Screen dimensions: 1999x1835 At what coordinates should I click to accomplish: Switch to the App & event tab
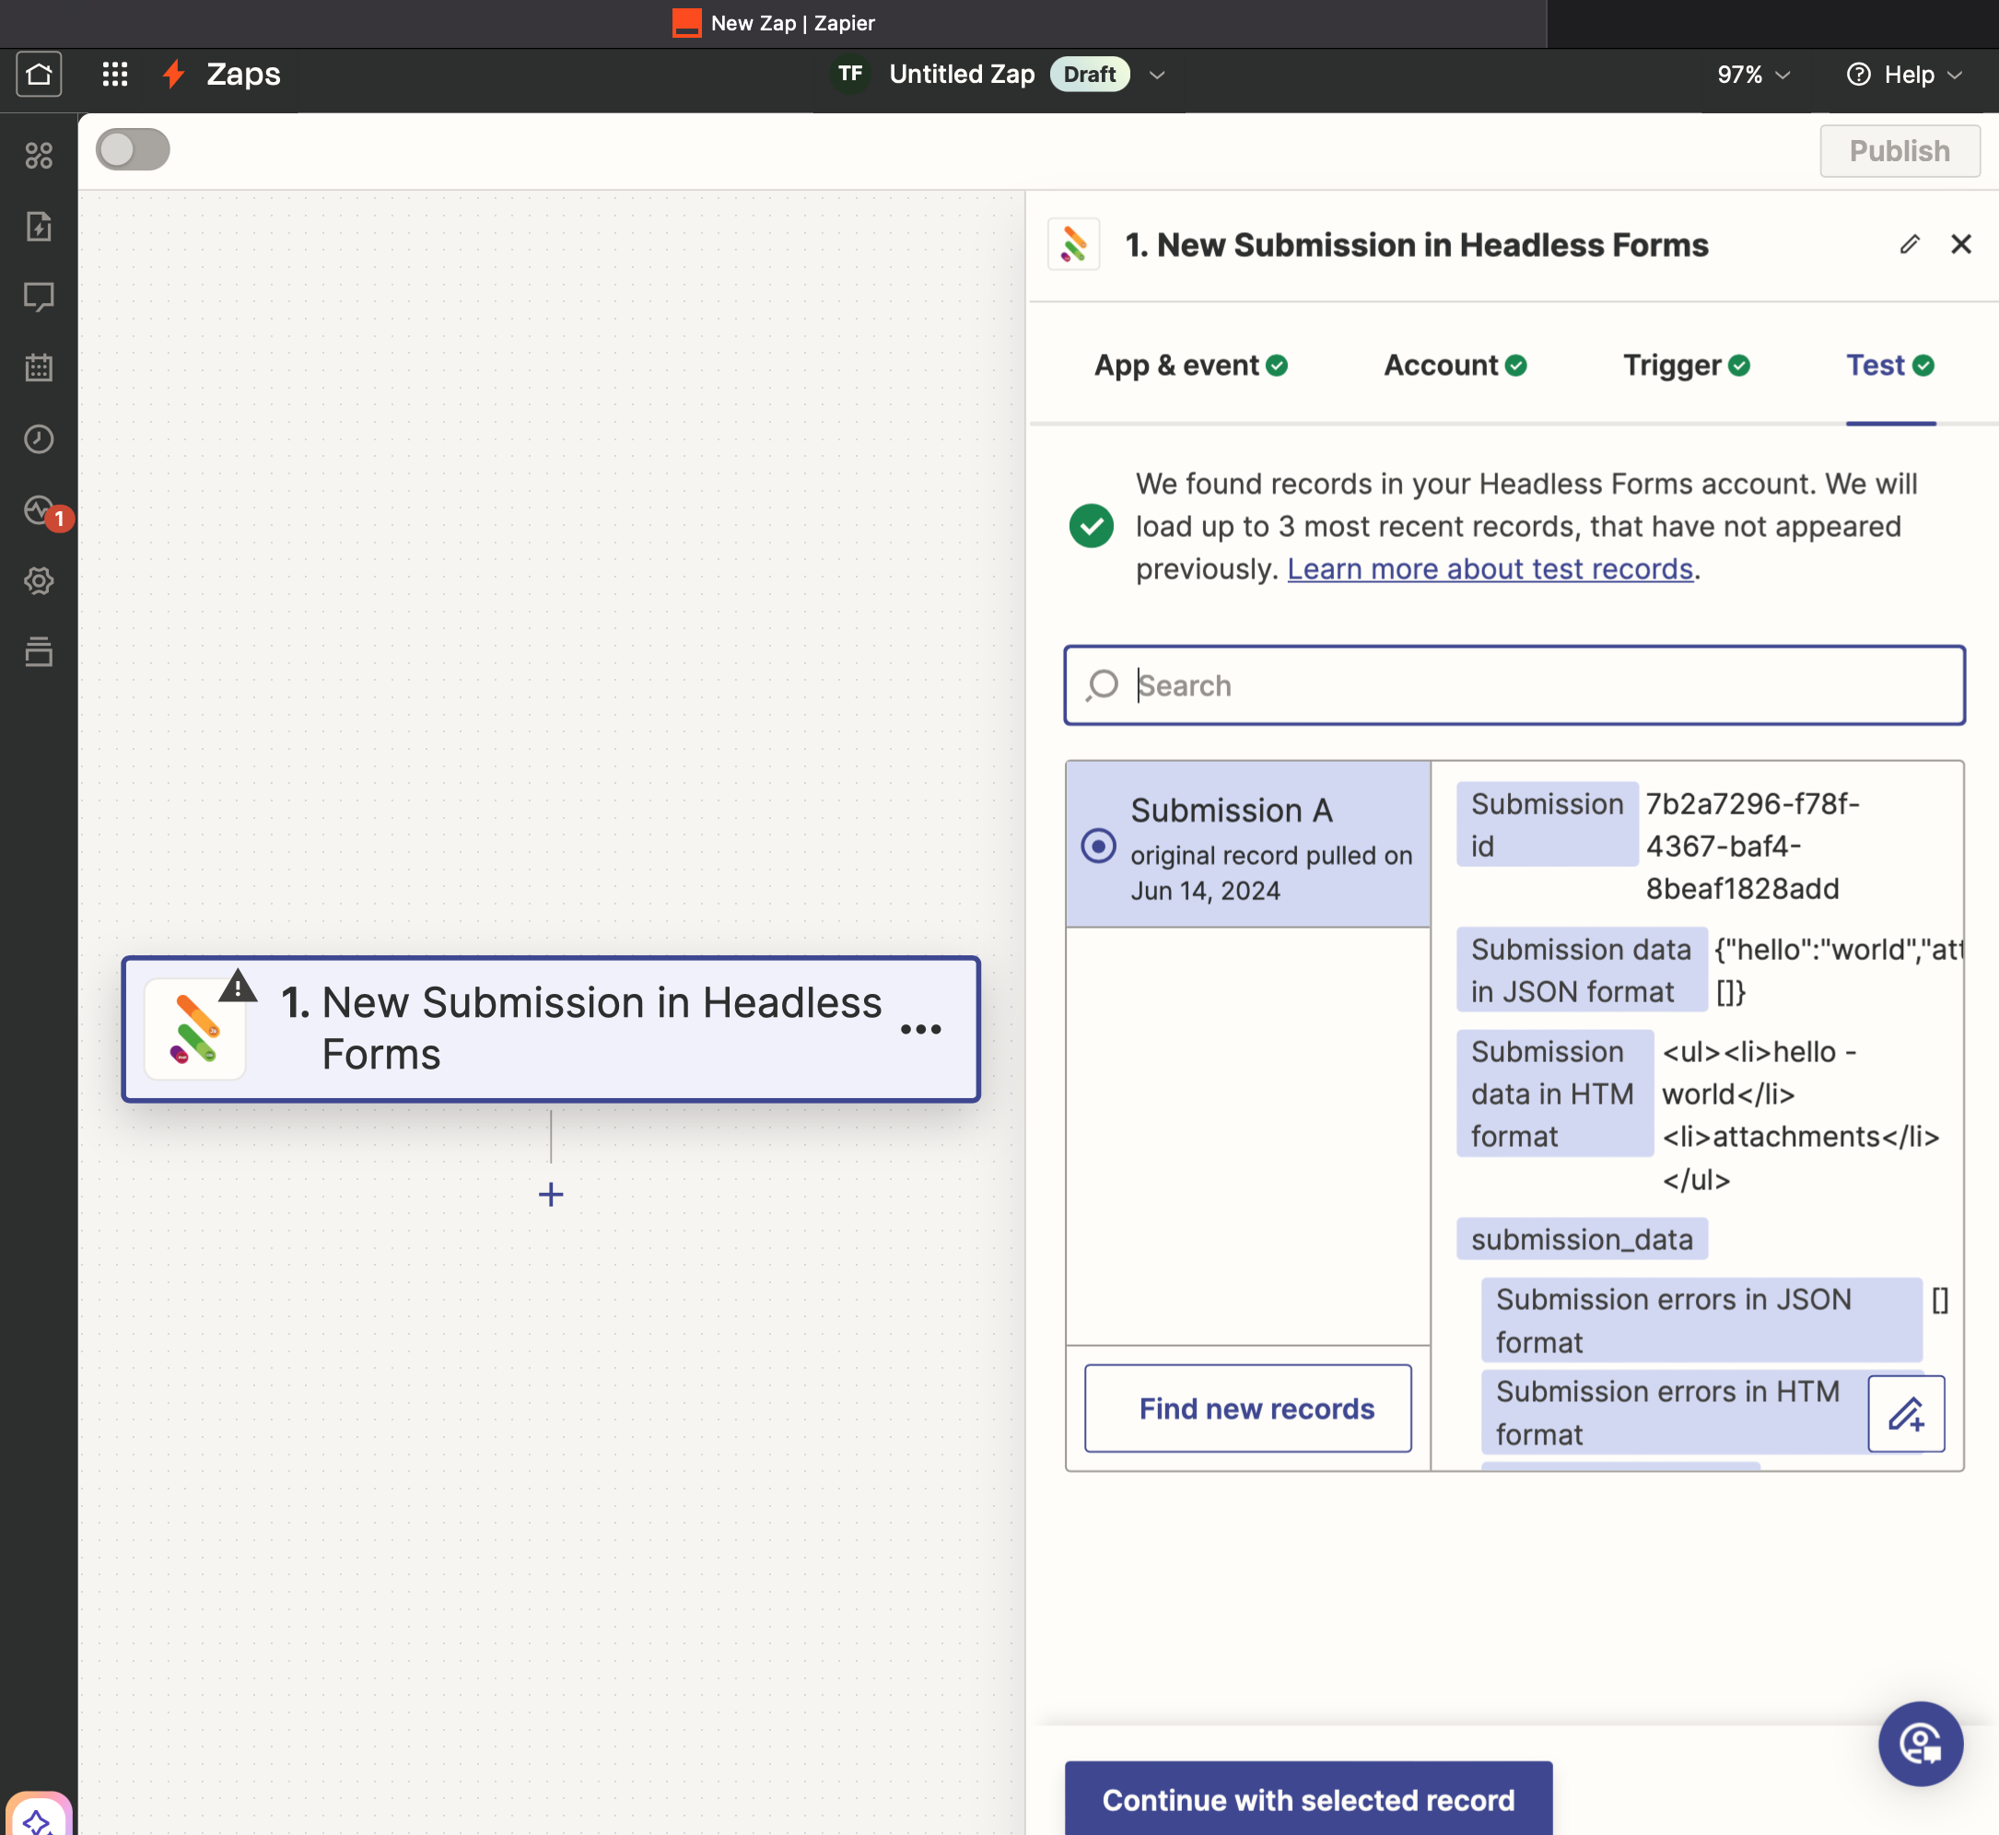(x=1191, y=366)
